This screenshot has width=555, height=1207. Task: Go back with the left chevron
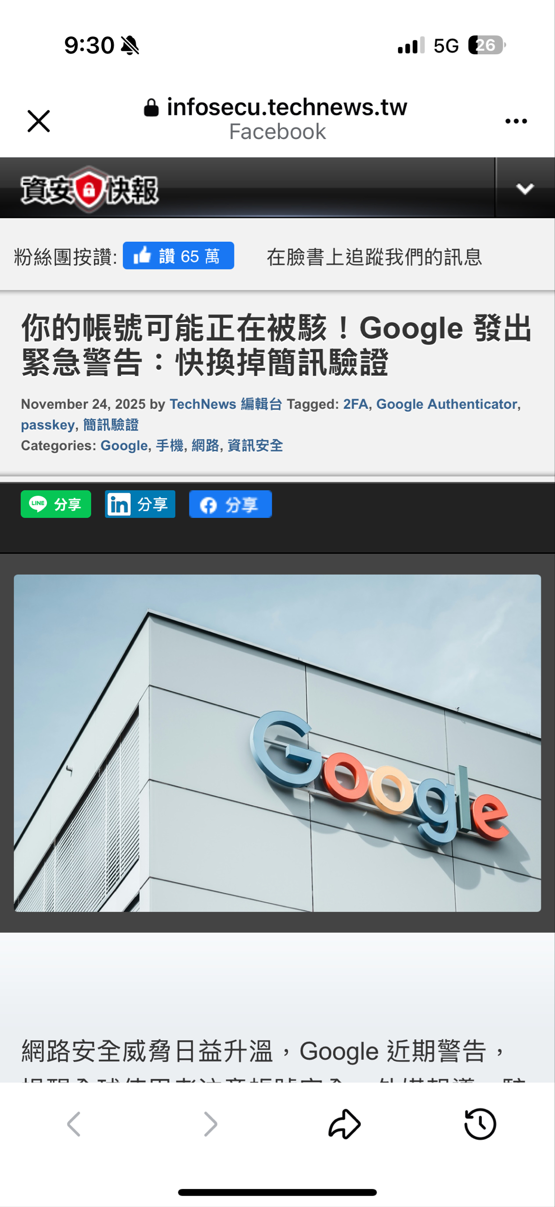coord(74,1124)
